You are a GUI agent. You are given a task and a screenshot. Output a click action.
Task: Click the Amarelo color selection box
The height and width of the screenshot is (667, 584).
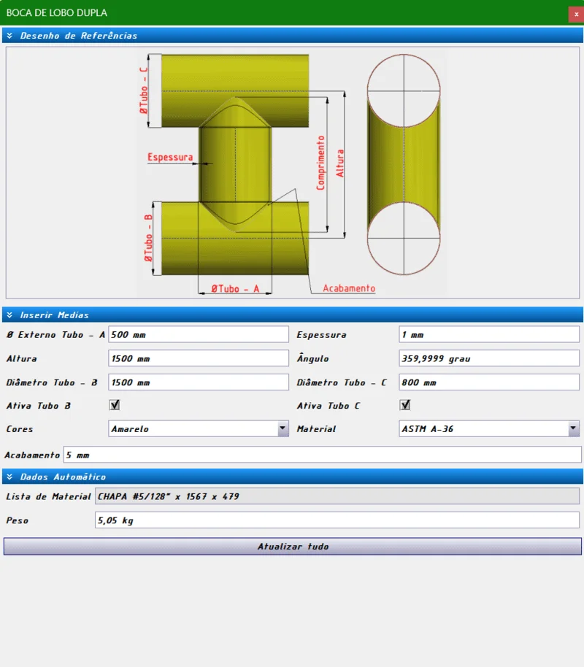coord(192,429)
